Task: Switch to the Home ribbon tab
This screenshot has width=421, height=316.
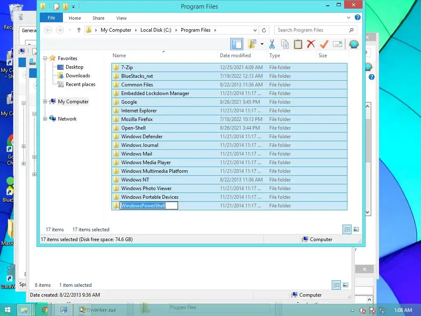Action: [75, 18]
